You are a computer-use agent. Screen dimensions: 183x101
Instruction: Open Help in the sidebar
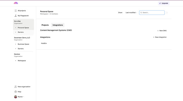19,92
